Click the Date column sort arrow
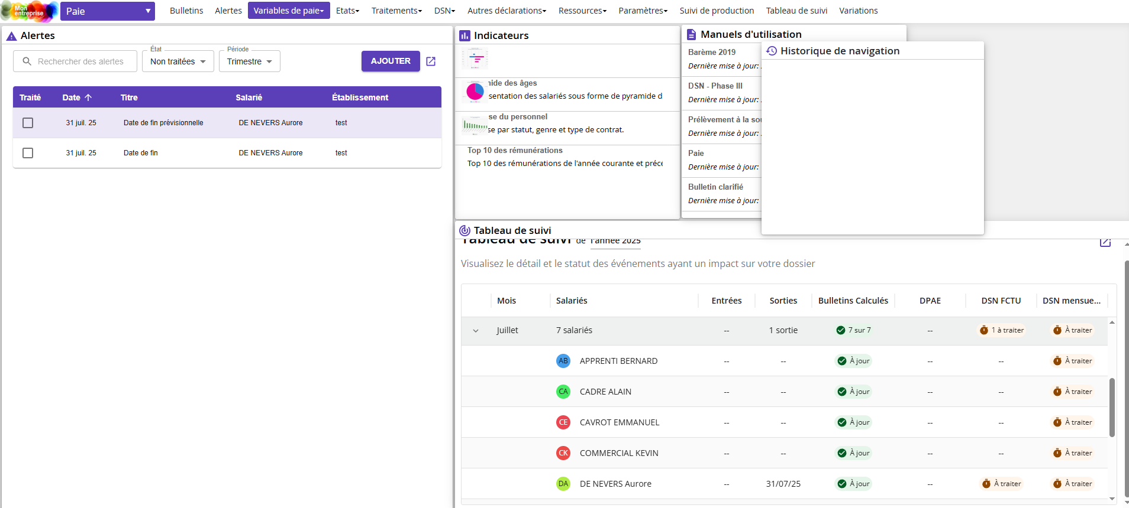 coord(88,97)
